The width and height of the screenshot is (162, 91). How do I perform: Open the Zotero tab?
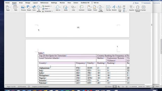[76, 3]
